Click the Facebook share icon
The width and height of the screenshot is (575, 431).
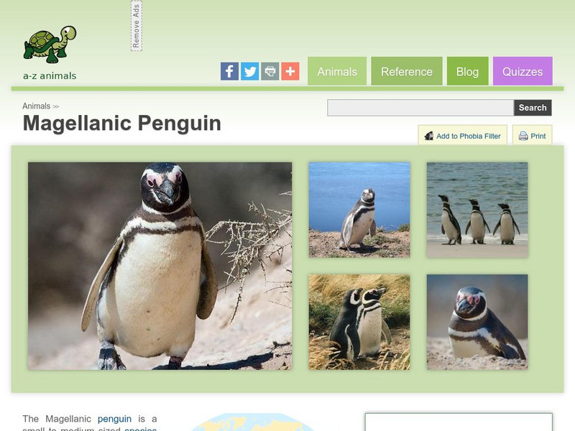[x=229, y=71]
